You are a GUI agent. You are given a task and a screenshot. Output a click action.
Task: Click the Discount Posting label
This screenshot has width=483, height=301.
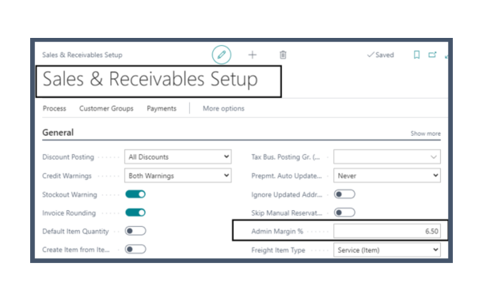coord(68,156)
